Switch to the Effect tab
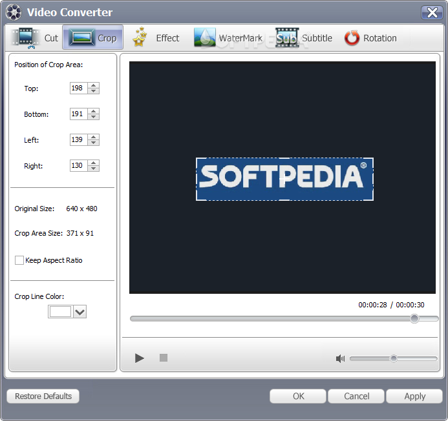The image size is (448, 421). pyautogui.click(x=156, y=38)
